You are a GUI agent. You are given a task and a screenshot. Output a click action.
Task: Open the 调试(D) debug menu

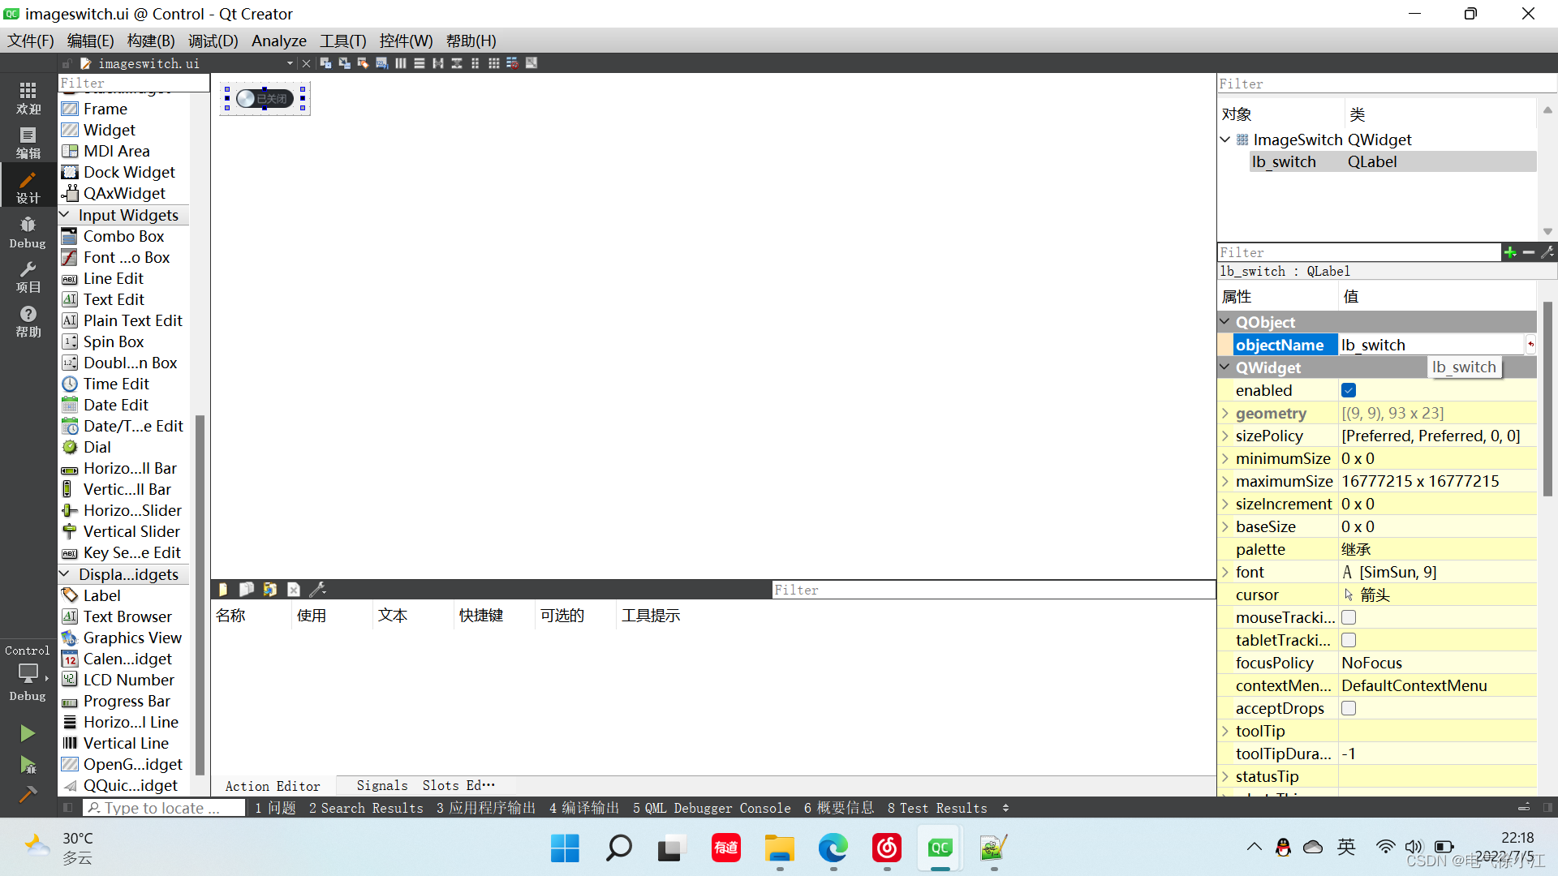click(211, 41)
